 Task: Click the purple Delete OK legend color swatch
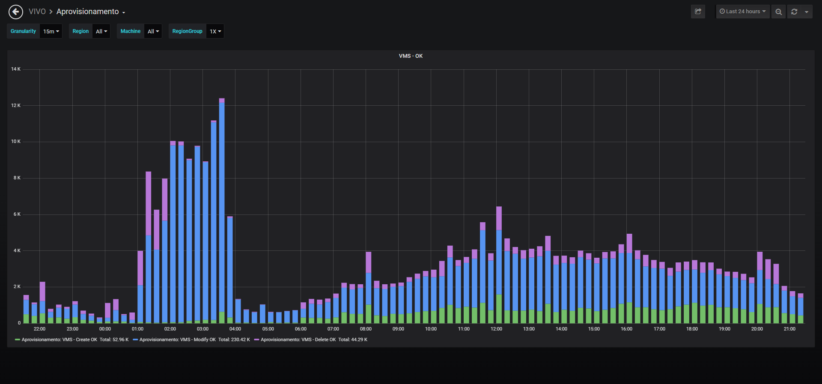coord(256,340)
